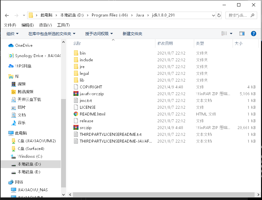
Task: Open the 编辑(E) menu
Action: 27,25
